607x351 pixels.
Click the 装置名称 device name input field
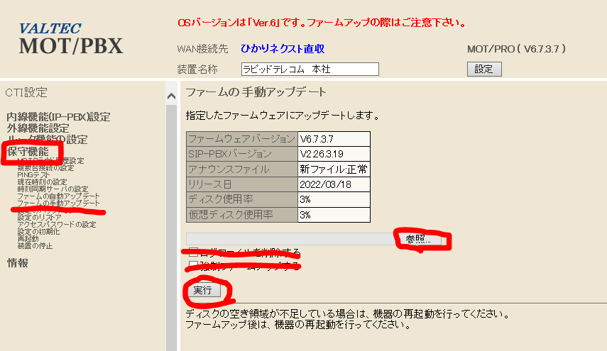point(310,69)
